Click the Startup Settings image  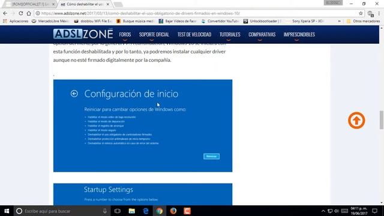[x=143, y=194]
